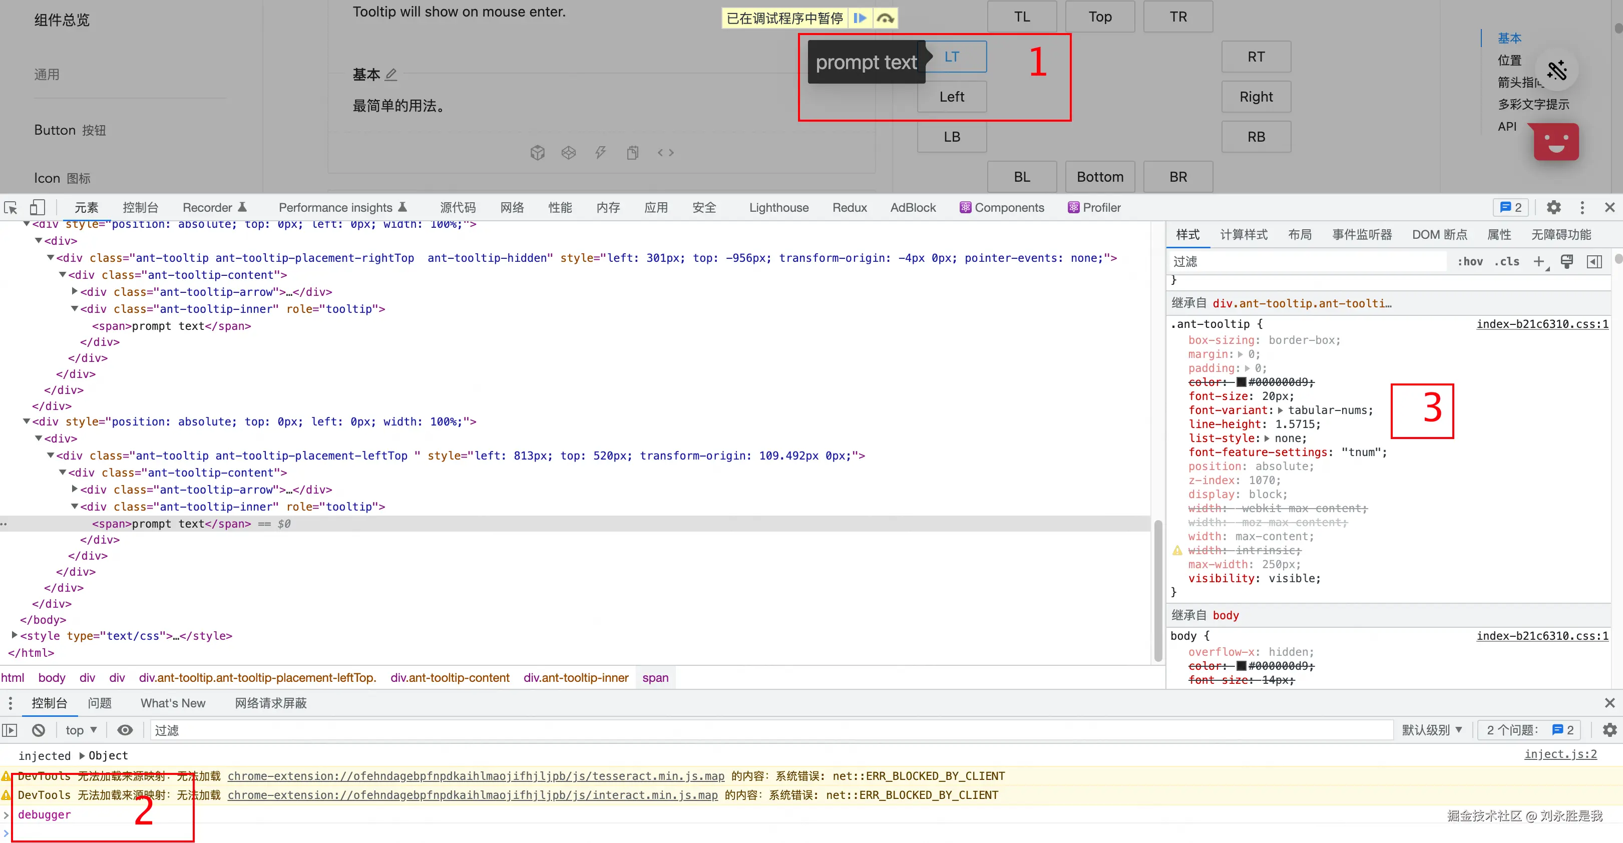Screen dimensions: 1623x843
Task: Open tesseract.min.js.map extension link
Action: point(476,775)
